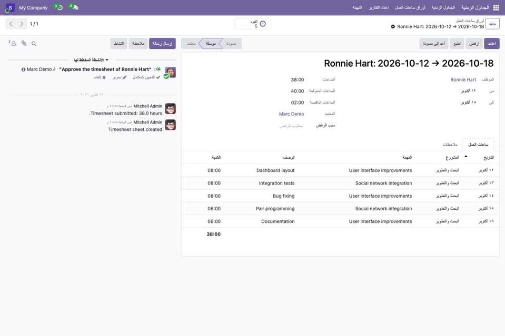Screen dimensions: 505x336
Task: Create a new record with جديد
Action: click(x=492, y=24)
